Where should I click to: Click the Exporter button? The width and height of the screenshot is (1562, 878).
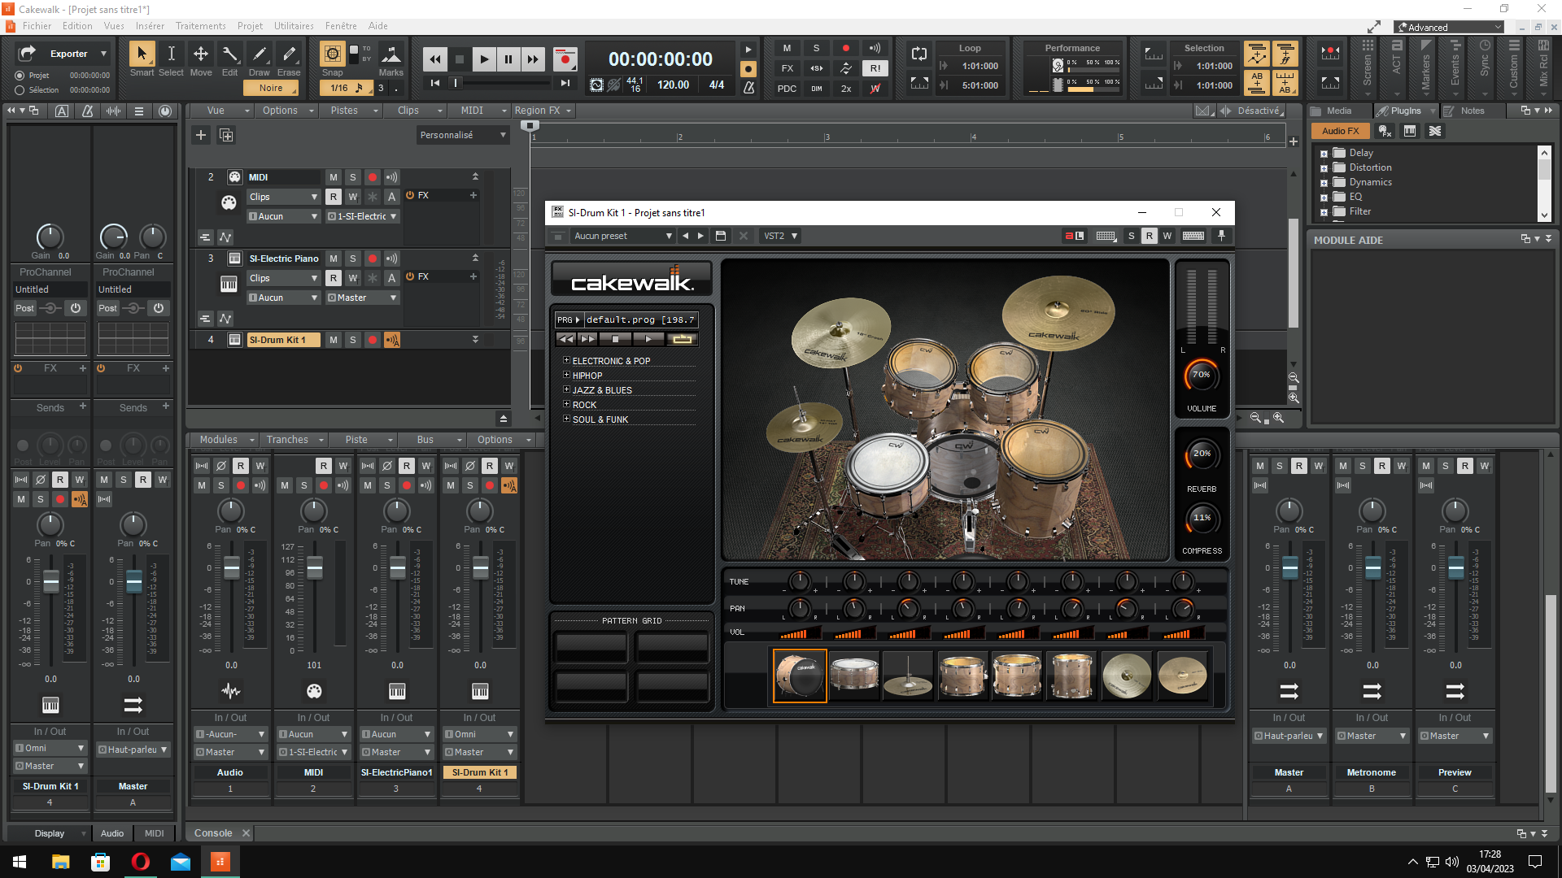pos(68,54)
